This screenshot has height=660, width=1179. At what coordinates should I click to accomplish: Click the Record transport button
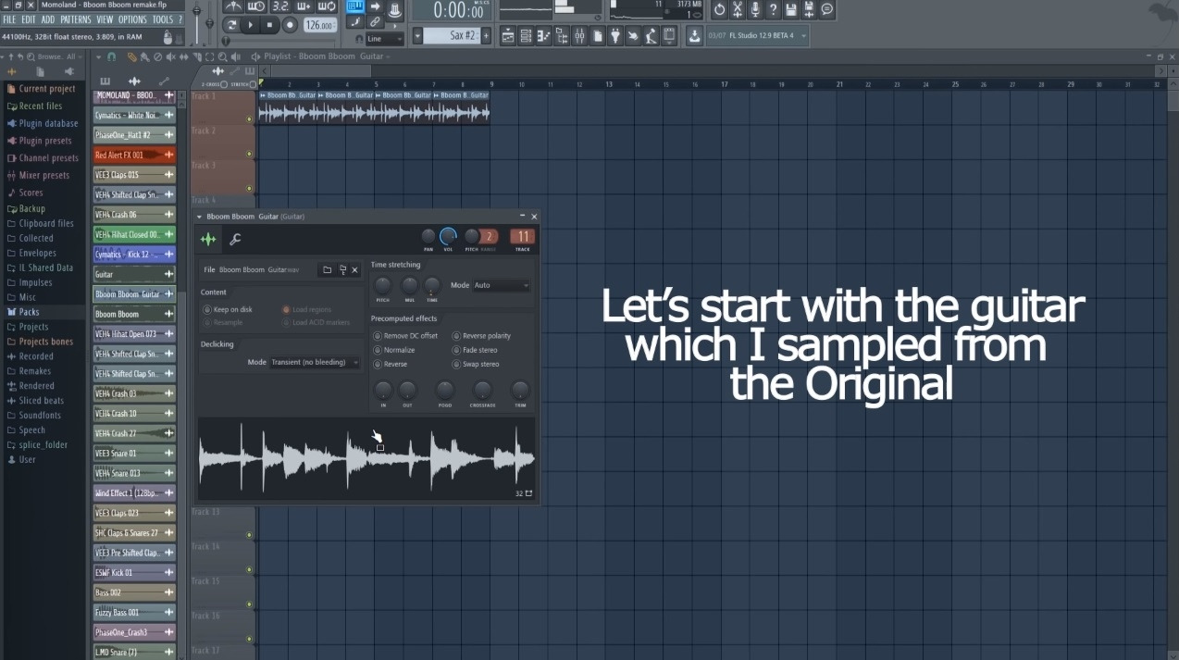point(291,25)
